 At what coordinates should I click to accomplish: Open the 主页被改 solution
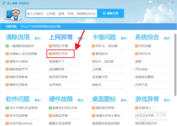(x=55, y=85)
